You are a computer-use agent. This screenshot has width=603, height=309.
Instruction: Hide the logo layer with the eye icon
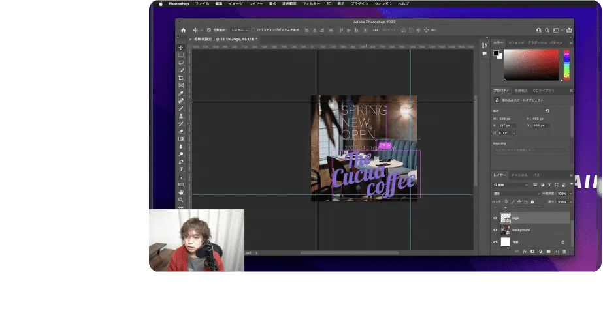(495, 218)
